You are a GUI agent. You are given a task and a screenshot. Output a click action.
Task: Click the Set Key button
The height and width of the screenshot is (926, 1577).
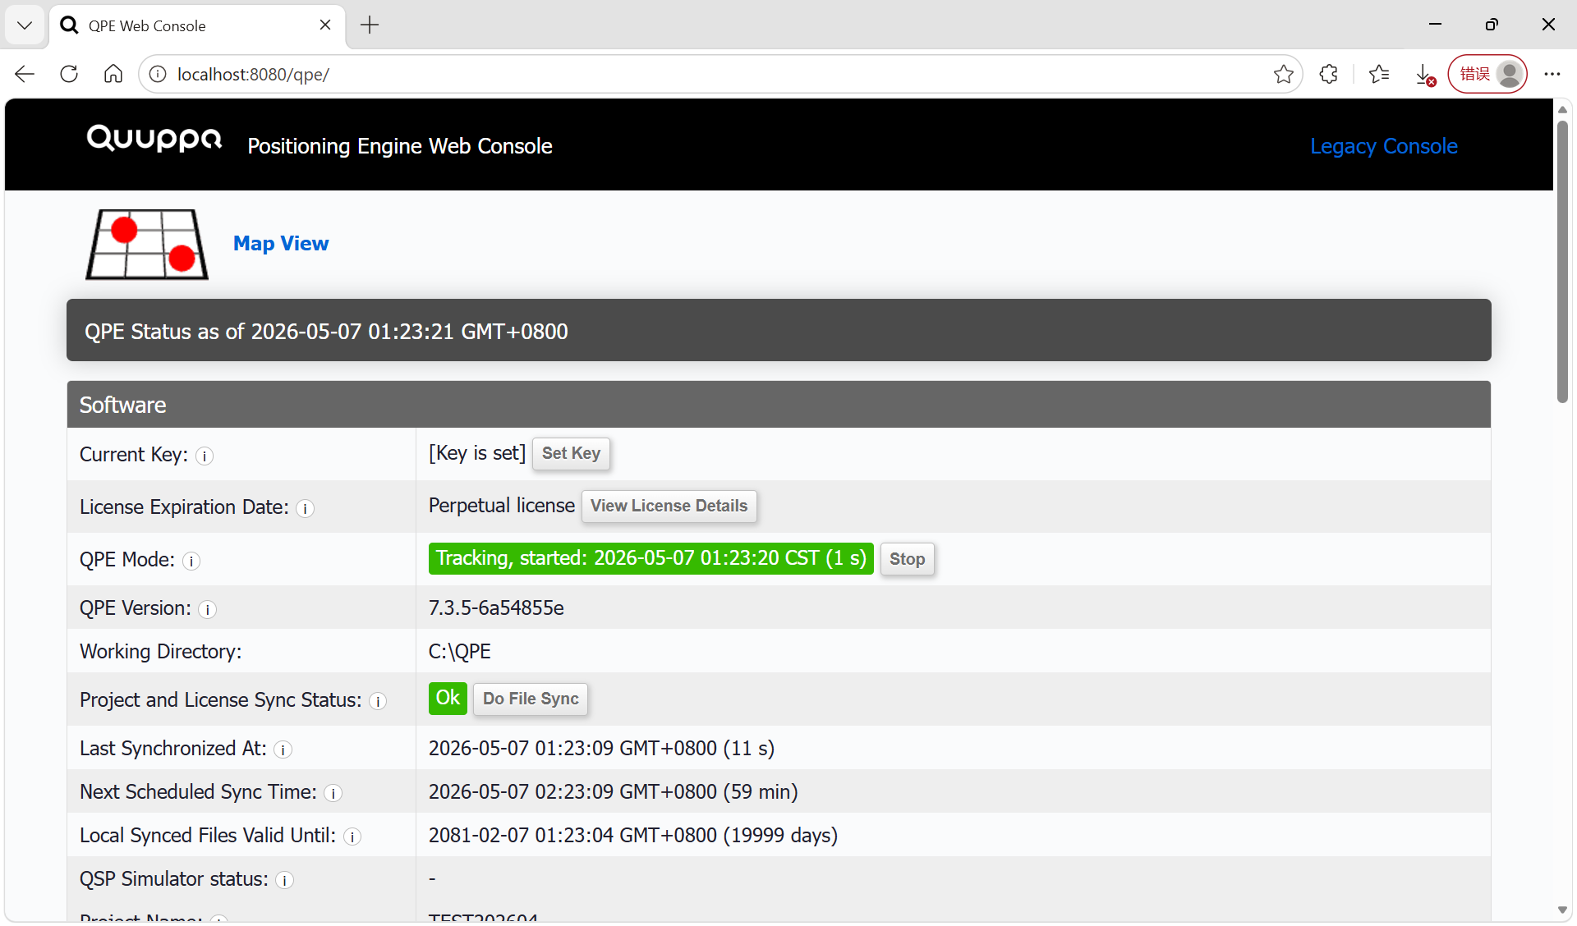571,453
